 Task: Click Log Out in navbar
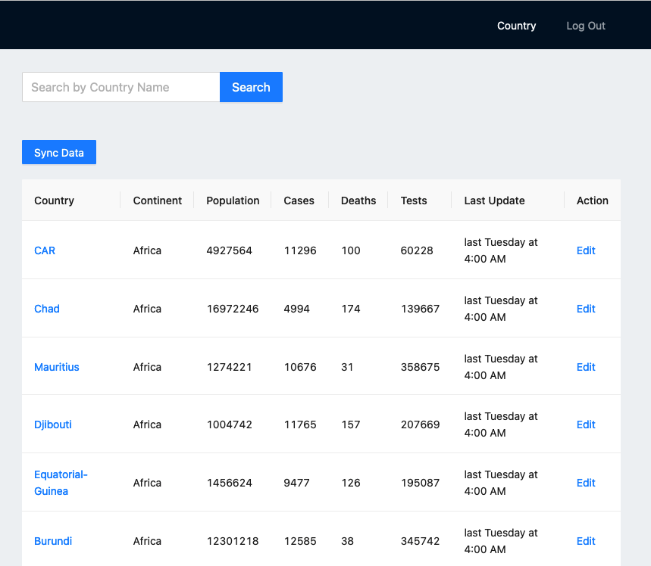585,26
